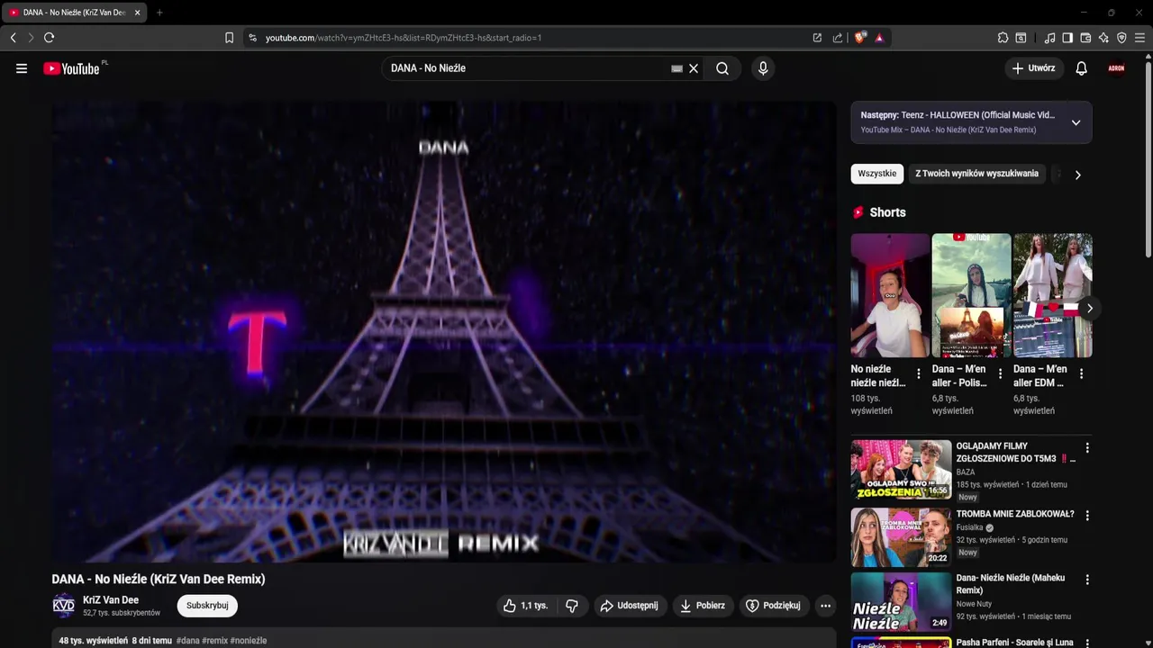Reload the page with the refresh icon
The image size is (1153, 648).
click(x=49, y=38)
